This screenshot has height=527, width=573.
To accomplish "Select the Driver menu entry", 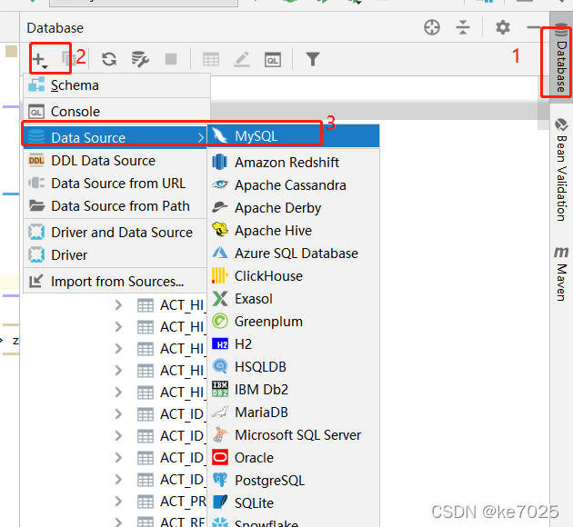I will [x=116, y=254].
